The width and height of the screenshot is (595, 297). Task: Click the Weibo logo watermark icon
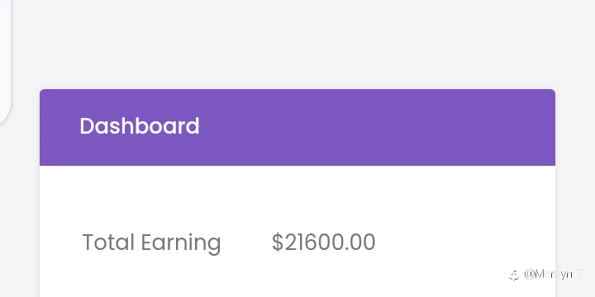[x=514, y=275]
